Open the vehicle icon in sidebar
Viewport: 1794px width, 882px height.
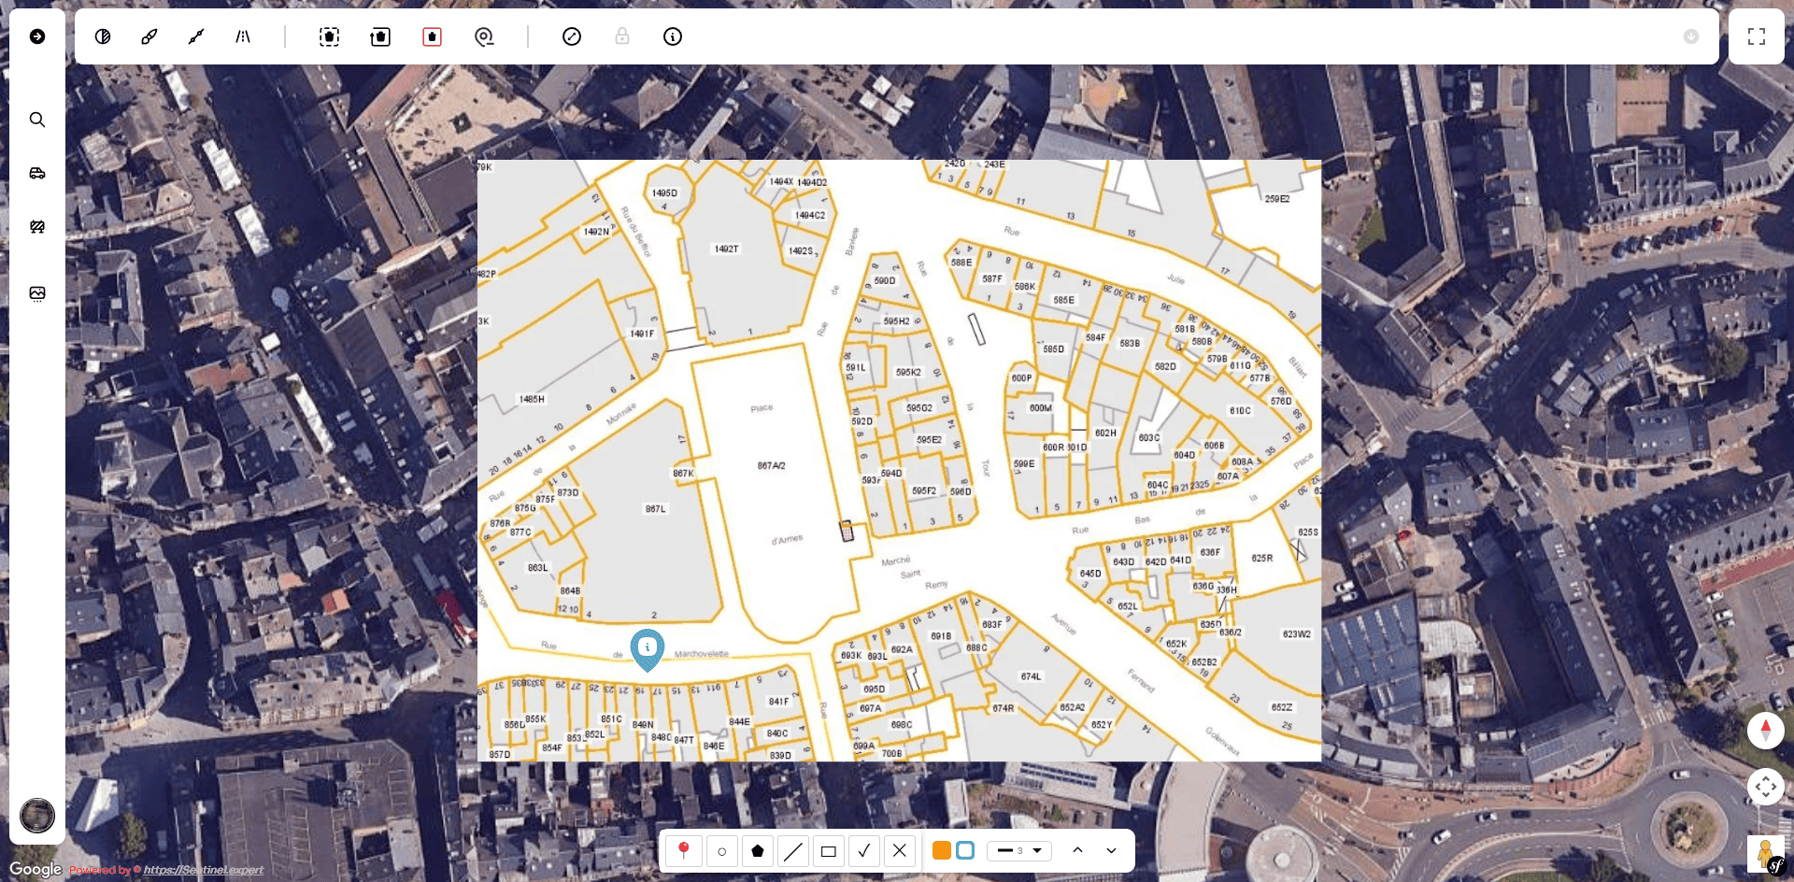pos(37,173)
